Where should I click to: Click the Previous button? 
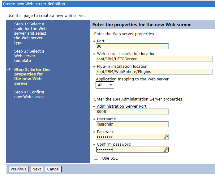[18, 169]
